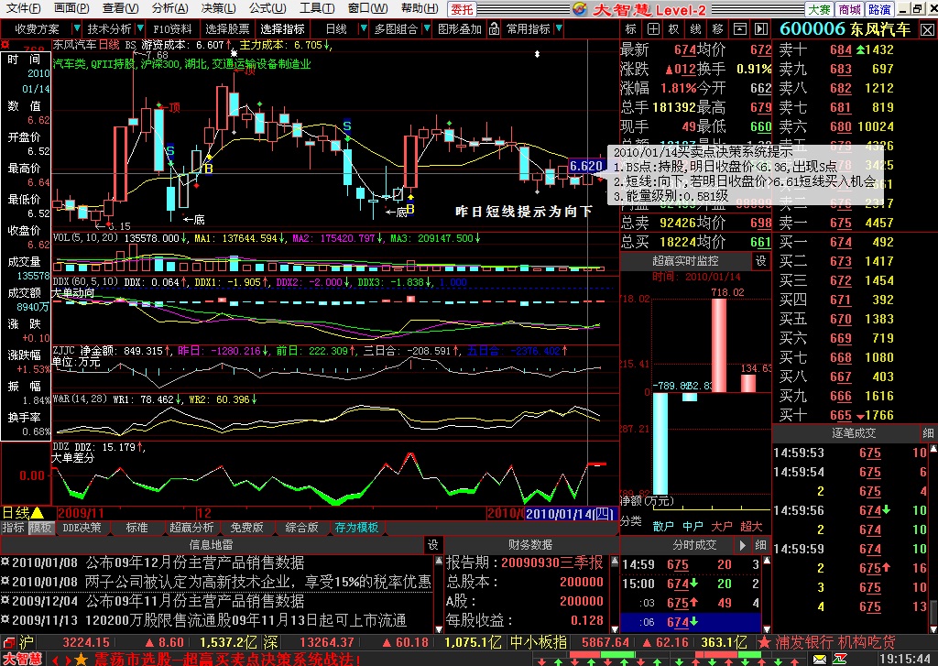Expand the 多图组合 dropdown arrow
The image size is (938, 666).
[427, 28]
